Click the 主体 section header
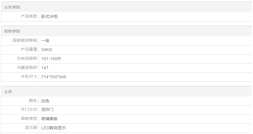This screenshot has width=253, height=134. (x=8, y=92)
